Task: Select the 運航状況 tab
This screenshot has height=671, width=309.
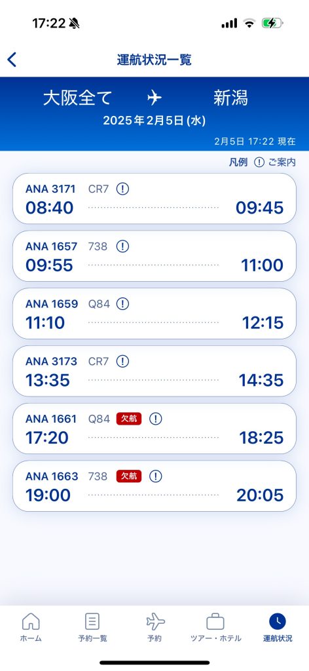Action: [x=278, y=627]
